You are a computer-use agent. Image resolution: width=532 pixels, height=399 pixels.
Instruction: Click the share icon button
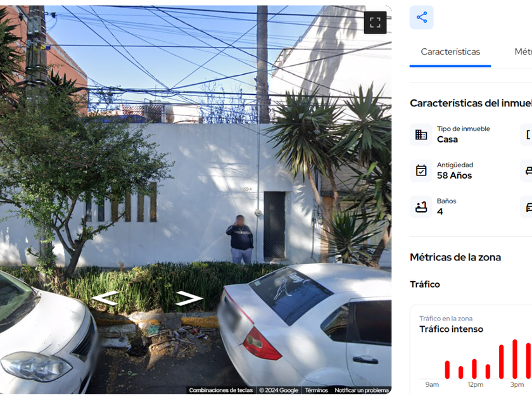point(421,17)
